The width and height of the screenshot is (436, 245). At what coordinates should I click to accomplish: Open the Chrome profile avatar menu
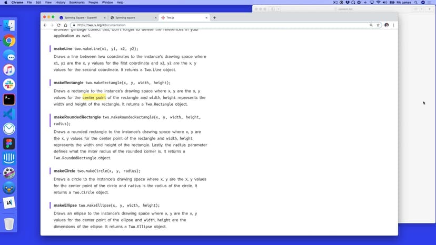click(387, 25)
